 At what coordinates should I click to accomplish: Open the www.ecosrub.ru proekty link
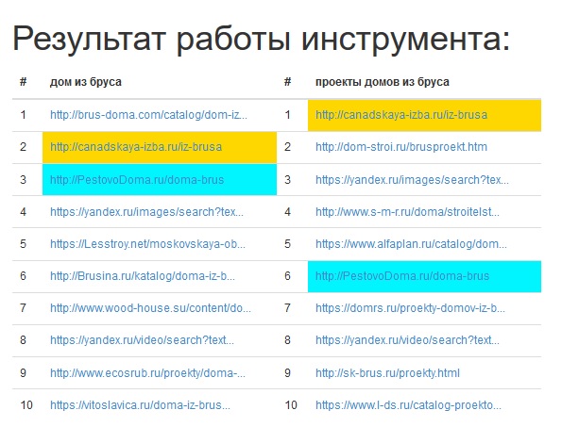coord(147,373)
